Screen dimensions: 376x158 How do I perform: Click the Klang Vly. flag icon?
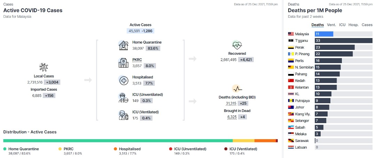pos(291,114)
